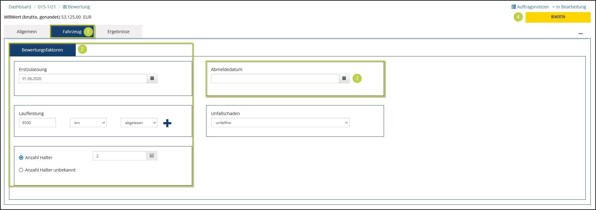
Task: Switch to the Allgemein tab
Action: tap(27, 32)
